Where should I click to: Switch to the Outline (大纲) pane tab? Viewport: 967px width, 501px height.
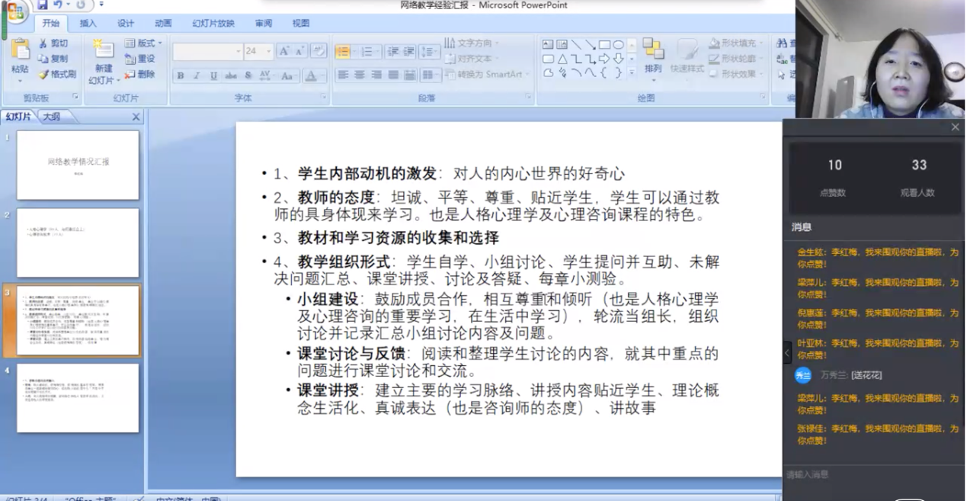pyautogui.click(x=51, y=117)
